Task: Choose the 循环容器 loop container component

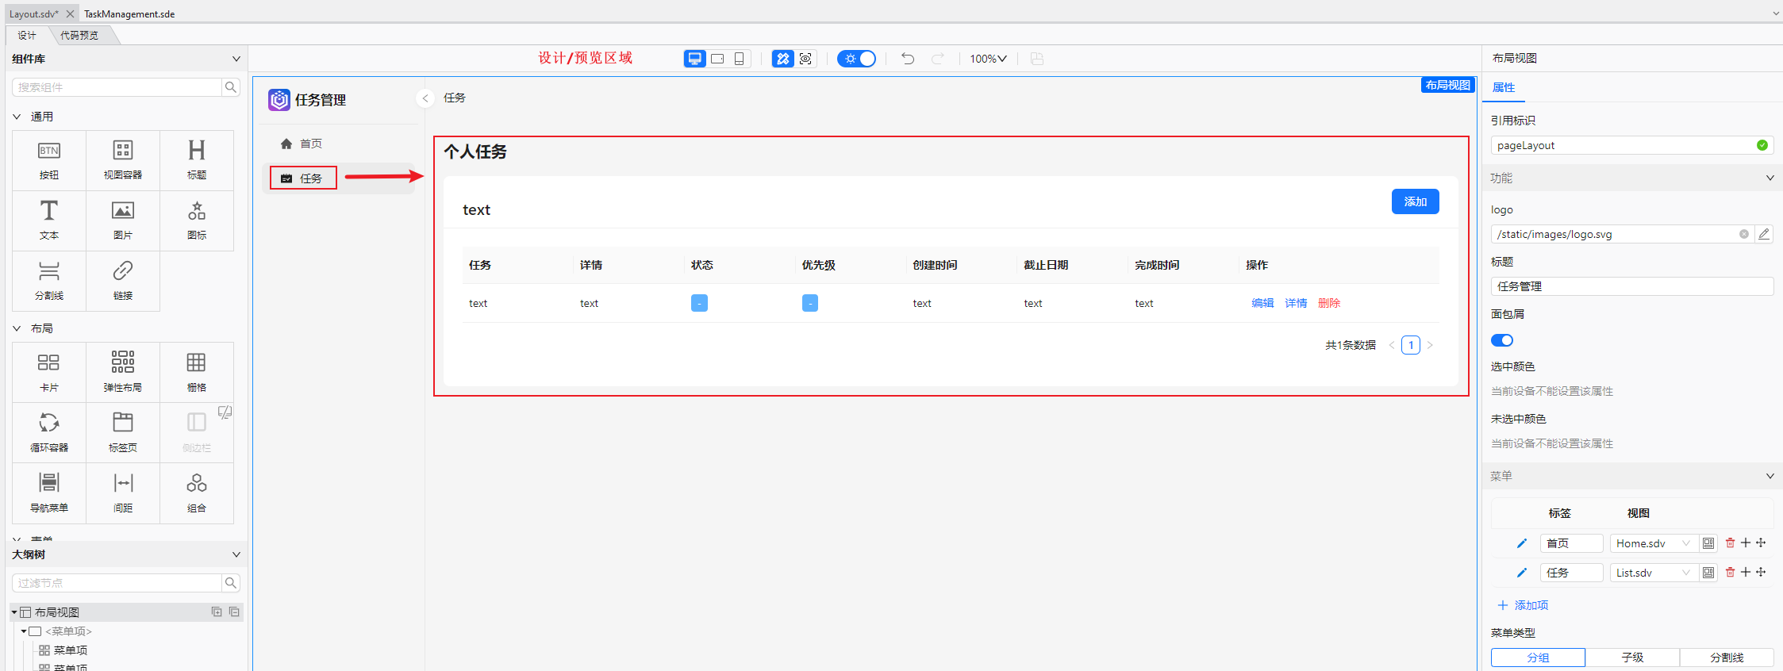Action: (x=49, y=431)
